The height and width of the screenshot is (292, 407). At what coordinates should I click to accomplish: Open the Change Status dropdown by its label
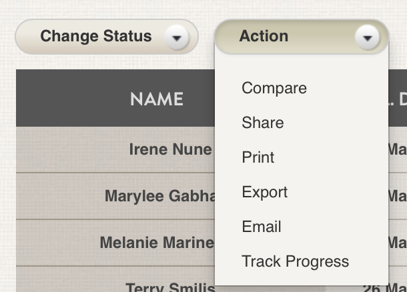tap(95, 37)
